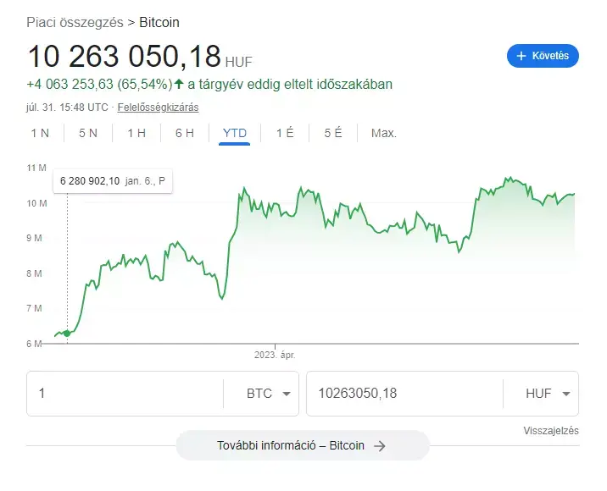Select the 5 N time range tab
Viewport: 607px width, 491px height.
click(x=88, y=133)
